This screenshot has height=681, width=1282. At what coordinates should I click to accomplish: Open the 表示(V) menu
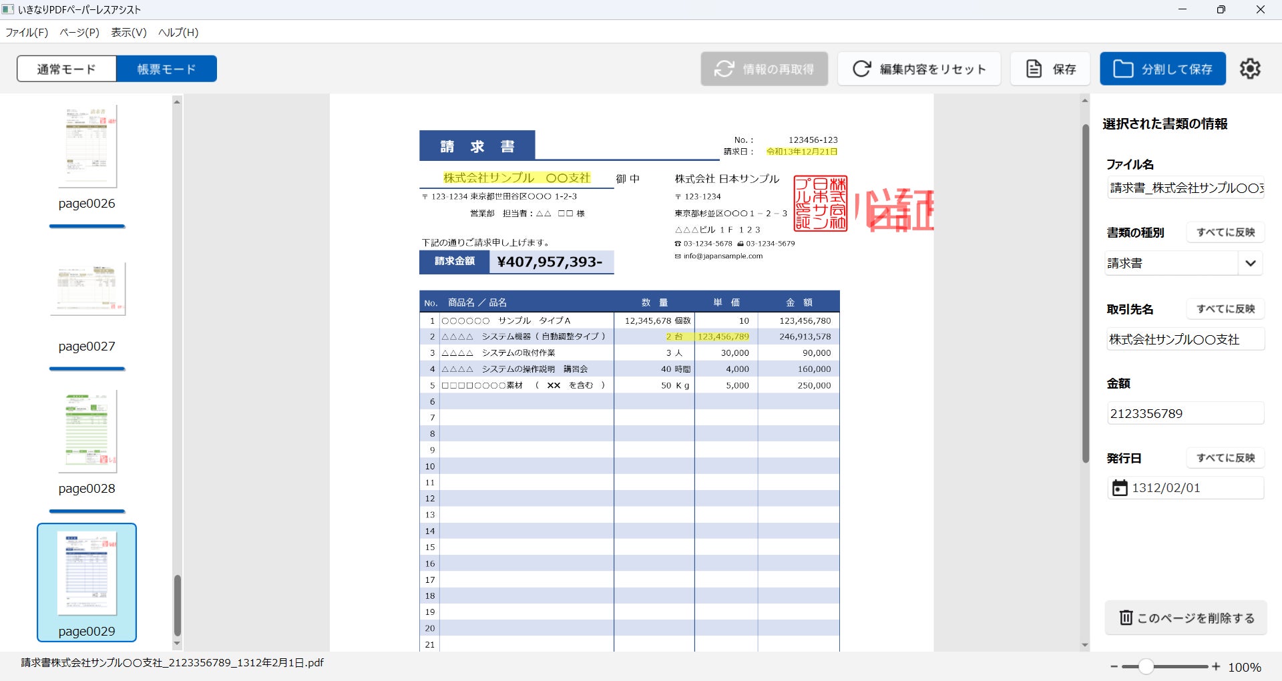128,32
